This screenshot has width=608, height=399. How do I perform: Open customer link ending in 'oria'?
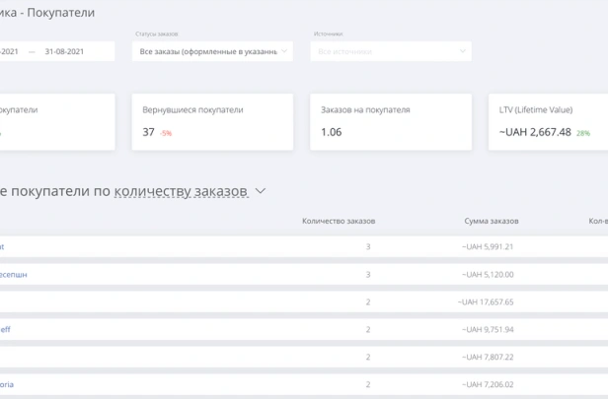pyautogui.click(x=7, y=384)
